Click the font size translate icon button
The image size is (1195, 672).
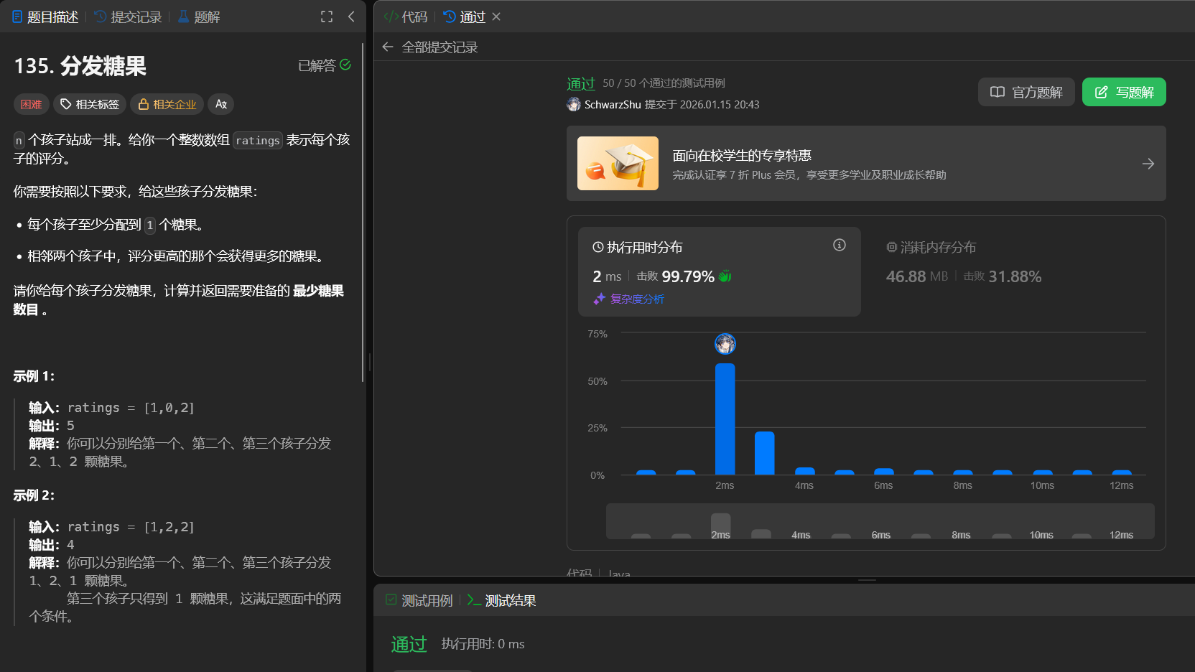pyautogui.click(x=221, y=104)
